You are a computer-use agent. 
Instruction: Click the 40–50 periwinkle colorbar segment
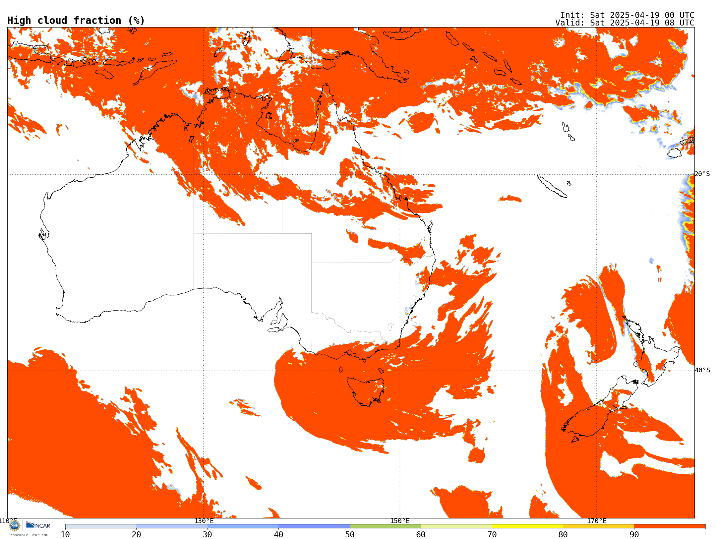point(314,526)
